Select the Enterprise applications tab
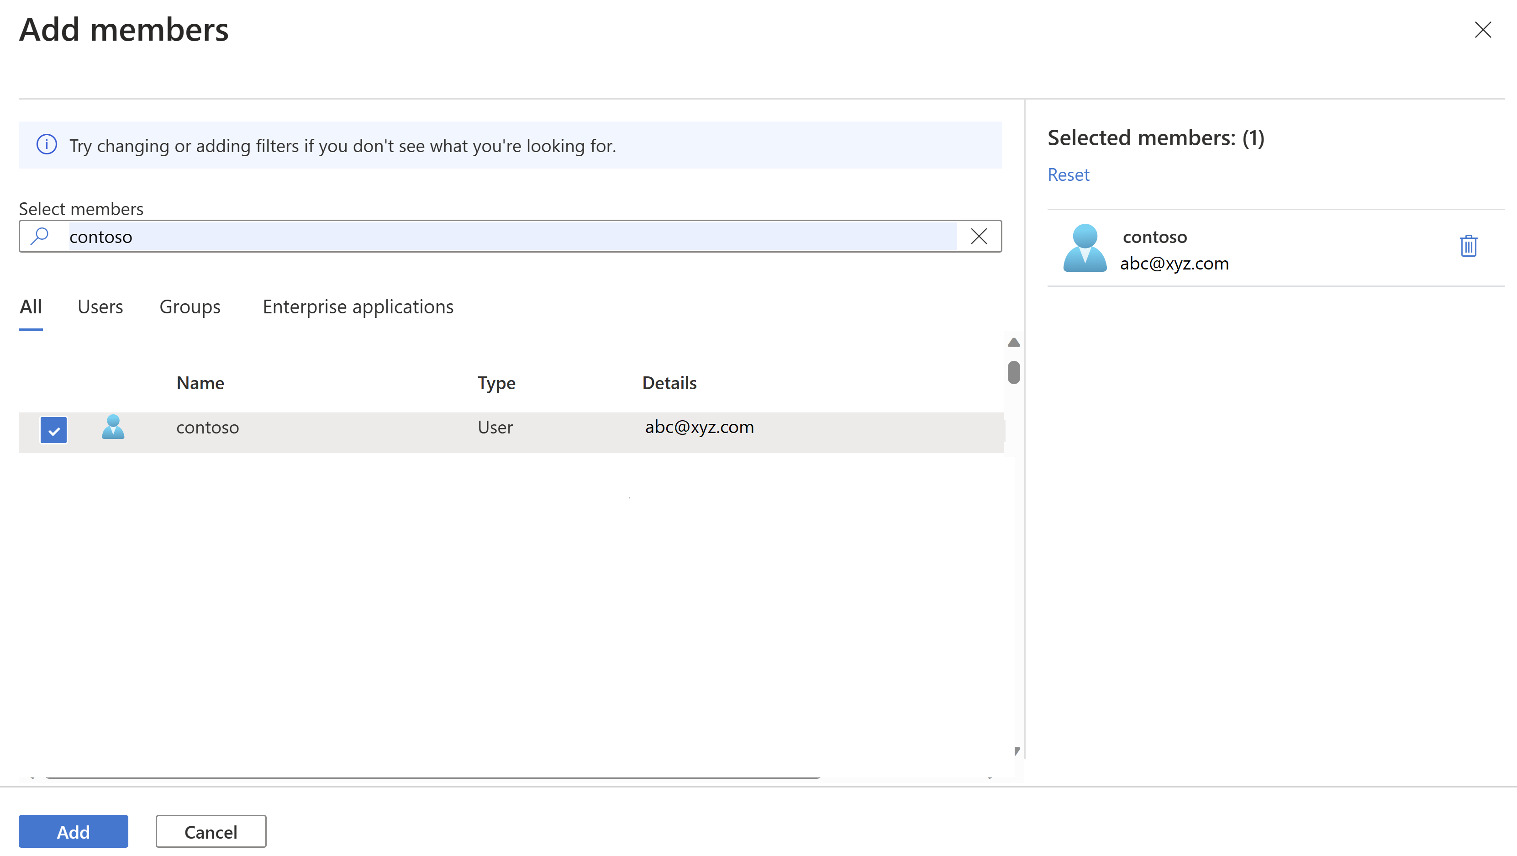The width and height of the screenshot is (1517, 856). click(x=358, y=306)
